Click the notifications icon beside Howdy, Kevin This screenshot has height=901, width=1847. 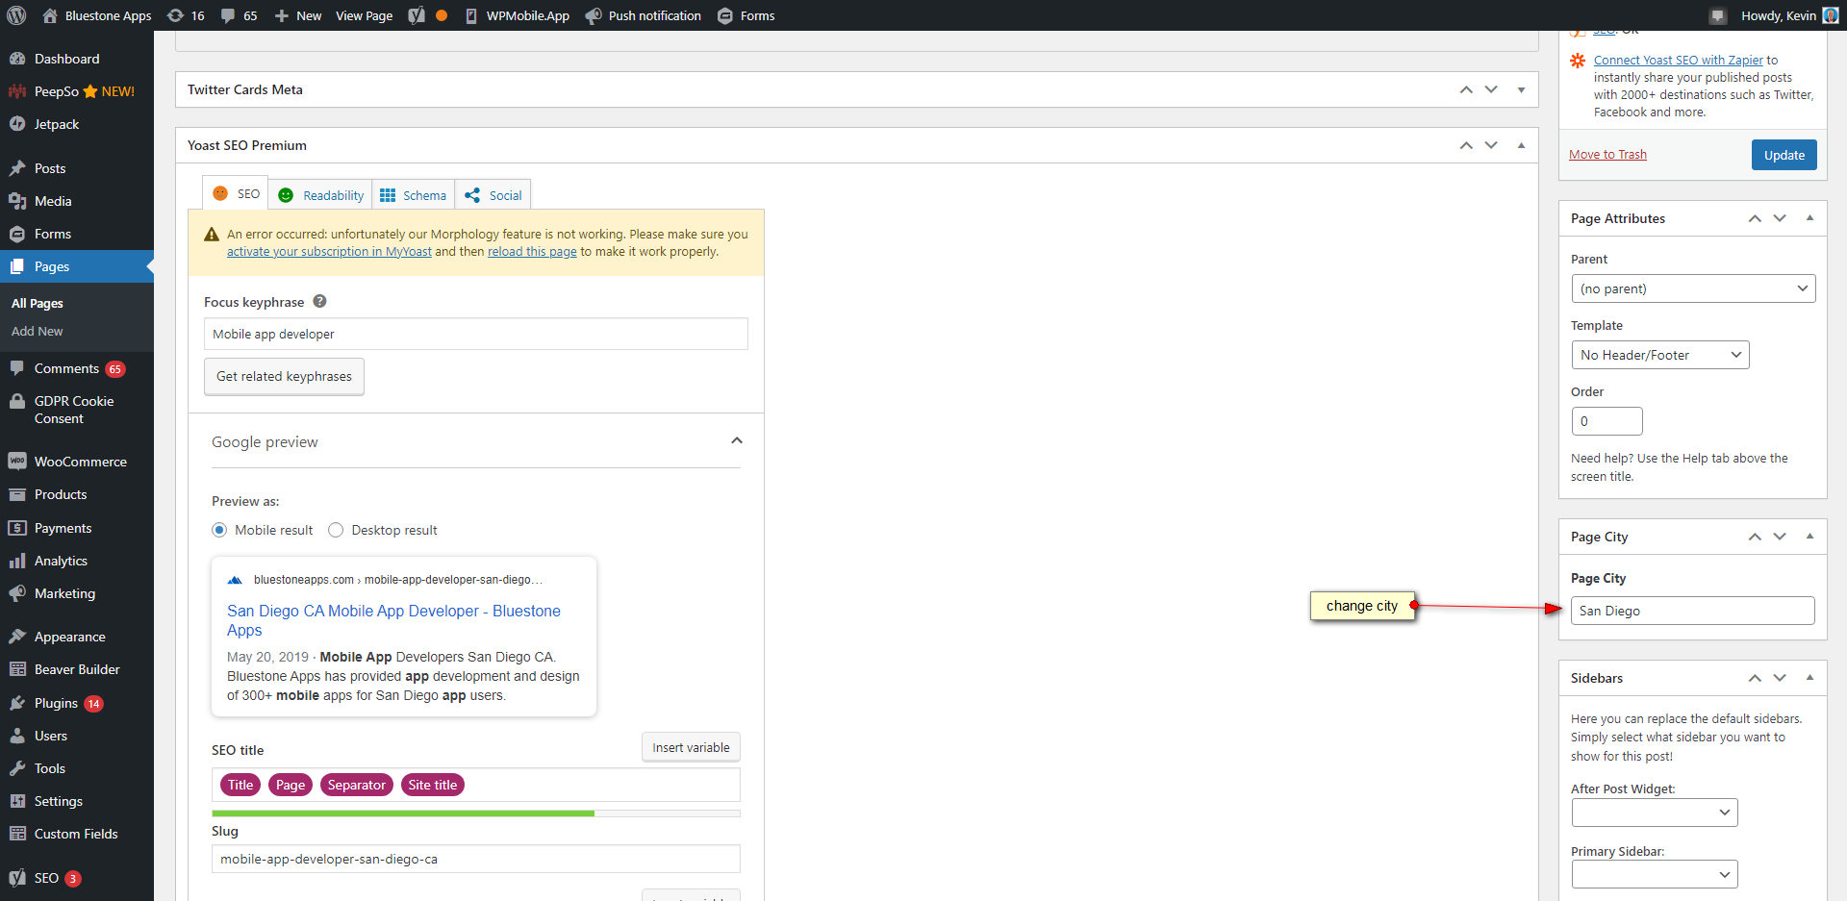tap(1717, 15)
